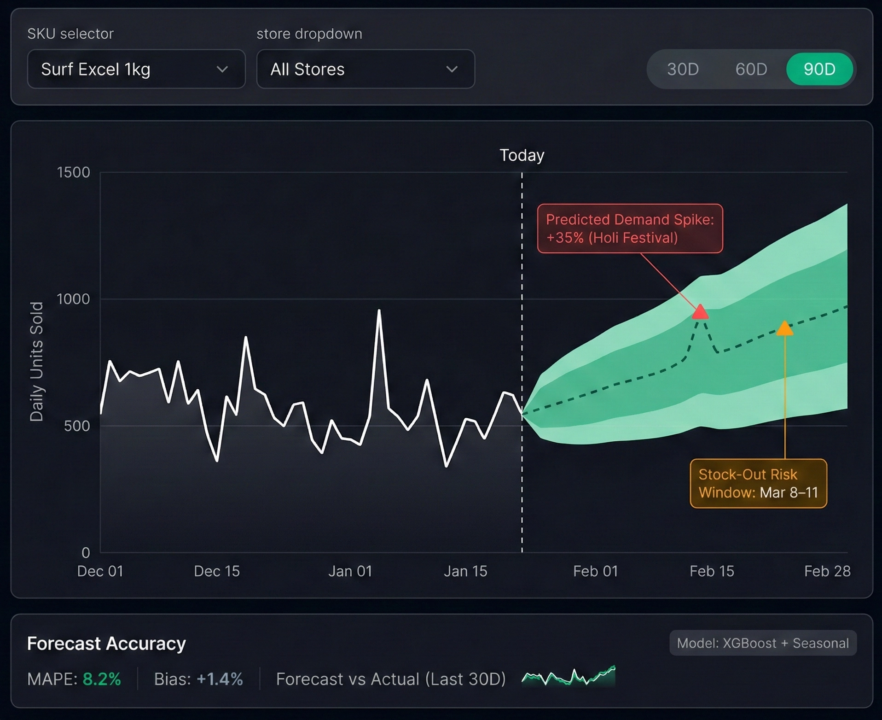Open the Surf Excel 1kg SKU selector

[136, 69]
